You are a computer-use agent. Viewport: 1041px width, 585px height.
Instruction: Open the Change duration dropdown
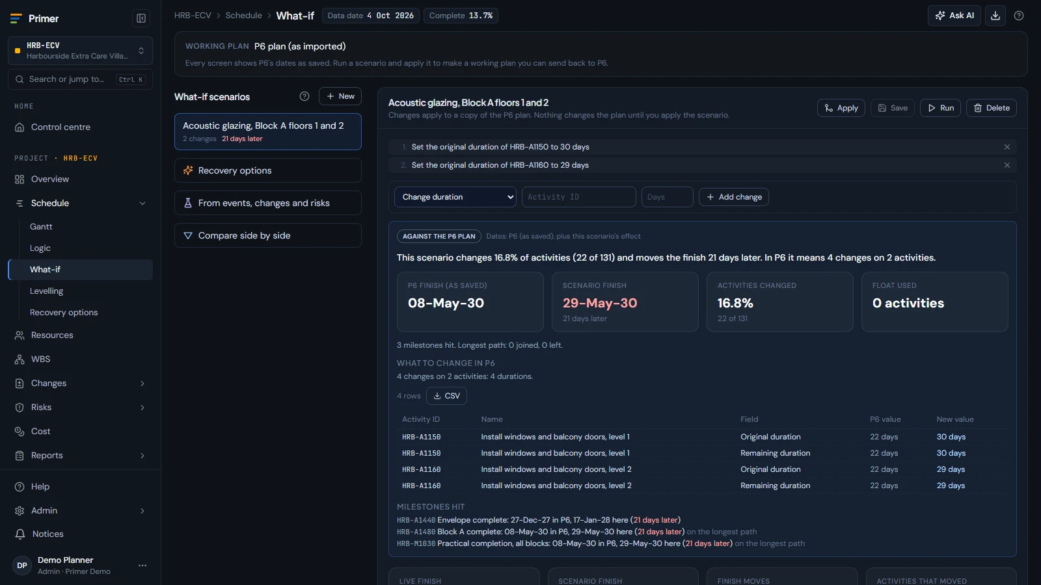tap(455, 197)
